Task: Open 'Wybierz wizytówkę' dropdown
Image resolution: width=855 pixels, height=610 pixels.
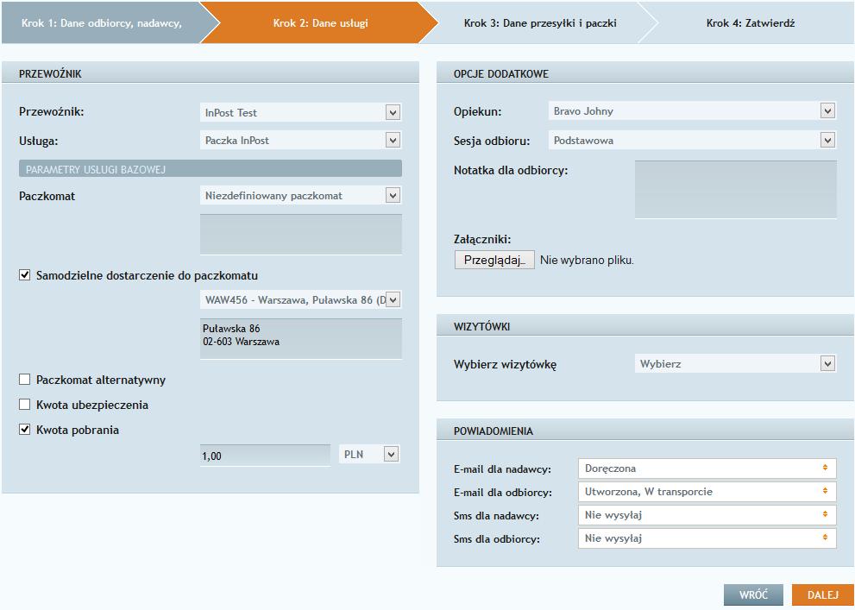Action: [735, 363]
